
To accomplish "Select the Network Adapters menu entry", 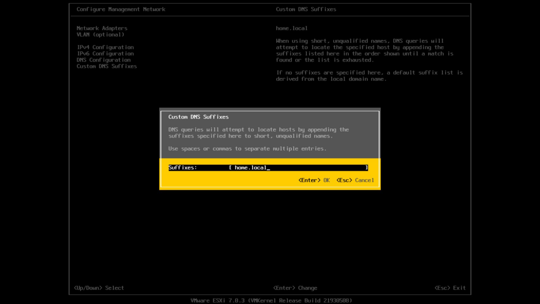I will (102, 28).
